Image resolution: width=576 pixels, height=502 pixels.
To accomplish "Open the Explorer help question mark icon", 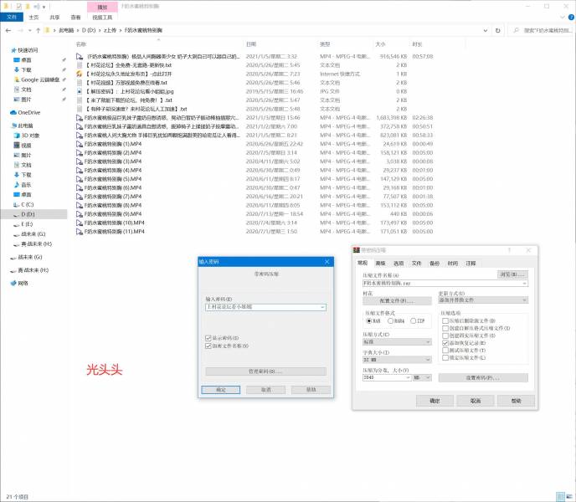I will (570, 16).
